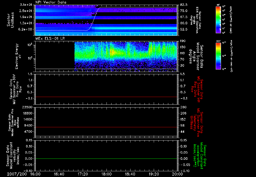256x177 pixels.
Task: Click the 98 telemetry tick label
Action: click(x=182, y=125)
